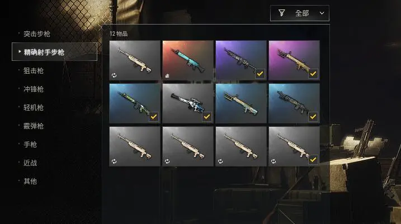The height and width of the screenshot is (224, 401).
Task: Toggle the checkmark on the dark purple rifle skin
Action: pos(260,74)
